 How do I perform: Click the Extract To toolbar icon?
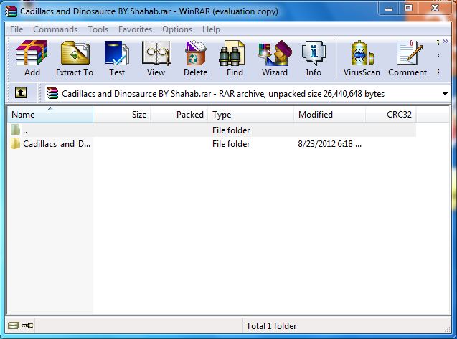coord(75,53)
